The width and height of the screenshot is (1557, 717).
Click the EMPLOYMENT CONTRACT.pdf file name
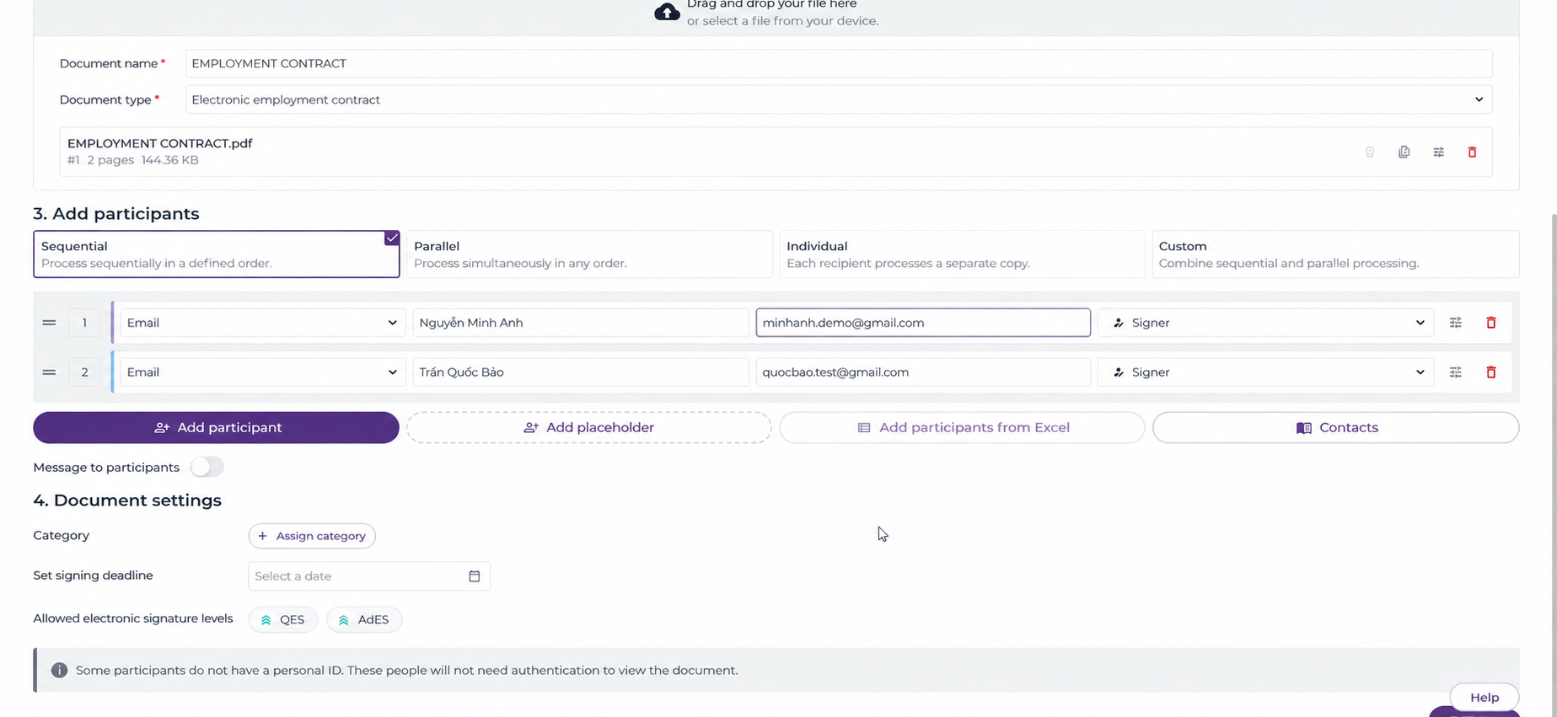point(159,143)
